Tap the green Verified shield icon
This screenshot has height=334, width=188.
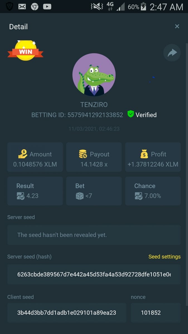pos(131,114)
